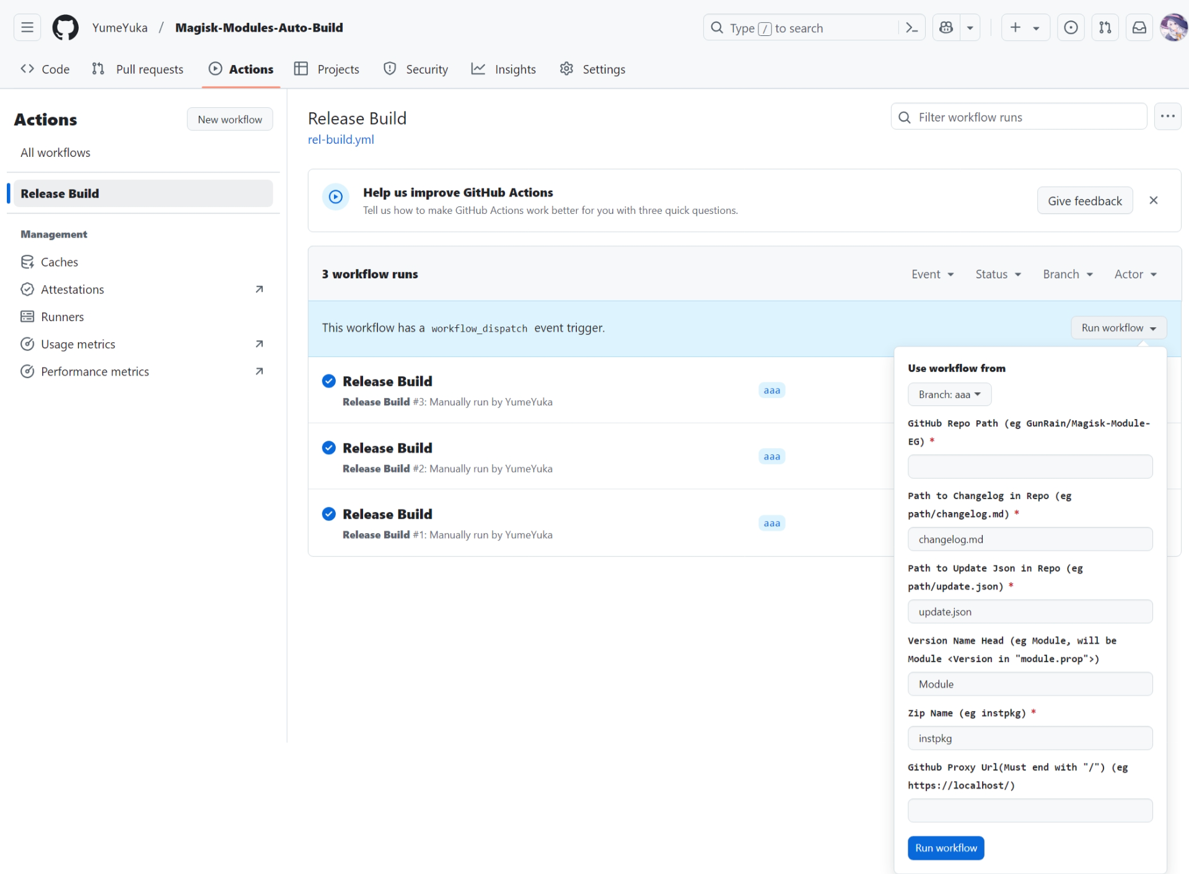Click the blue Run workflow button
Screen dimensions: 1189x874
pyautogui.click(x=945, y=848)
